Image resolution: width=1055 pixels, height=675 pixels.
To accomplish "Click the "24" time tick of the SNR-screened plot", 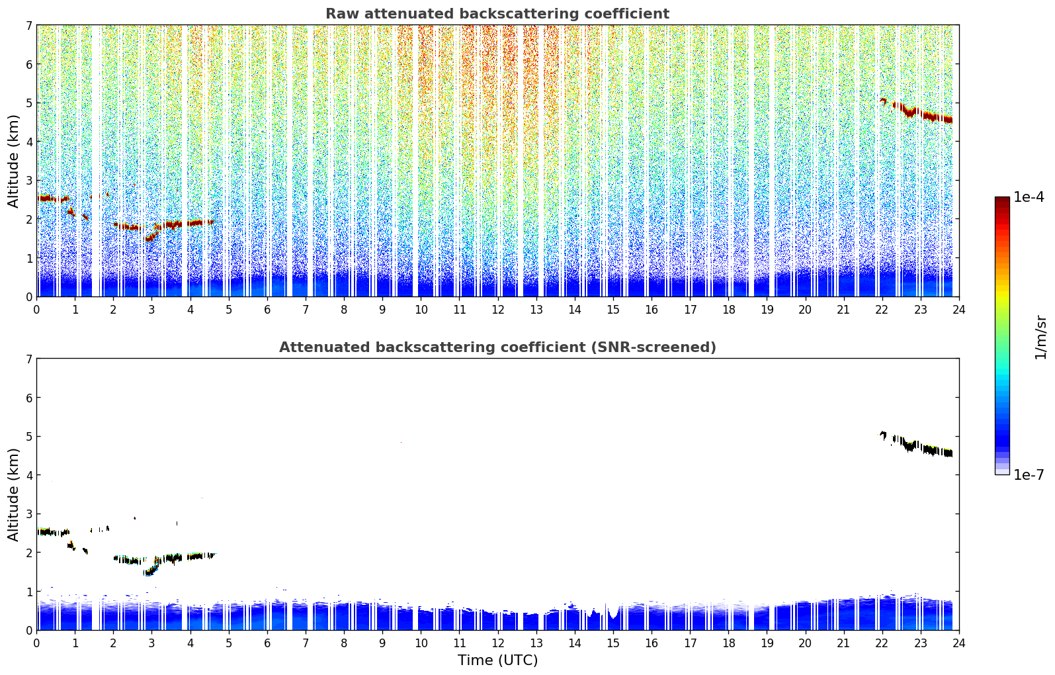I will click(959, 643).
